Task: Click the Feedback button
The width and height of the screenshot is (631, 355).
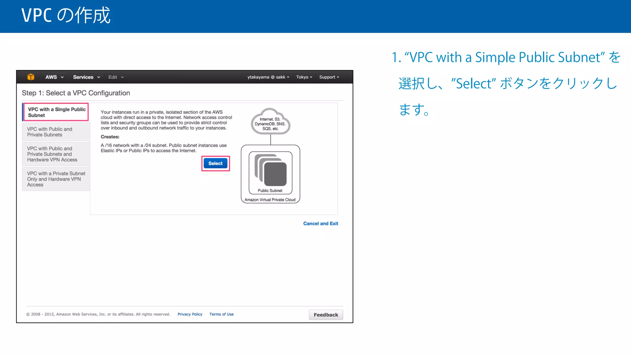Action: pos(326,315)
